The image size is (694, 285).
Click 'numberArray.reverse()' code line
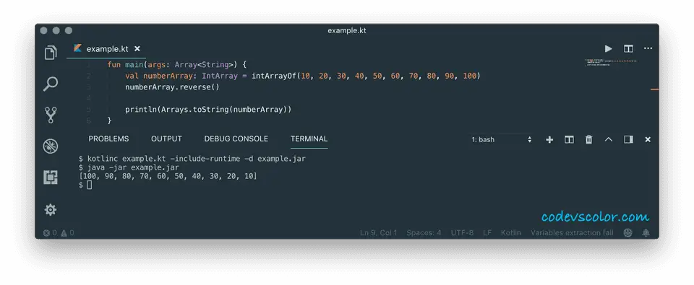[172, 87]
